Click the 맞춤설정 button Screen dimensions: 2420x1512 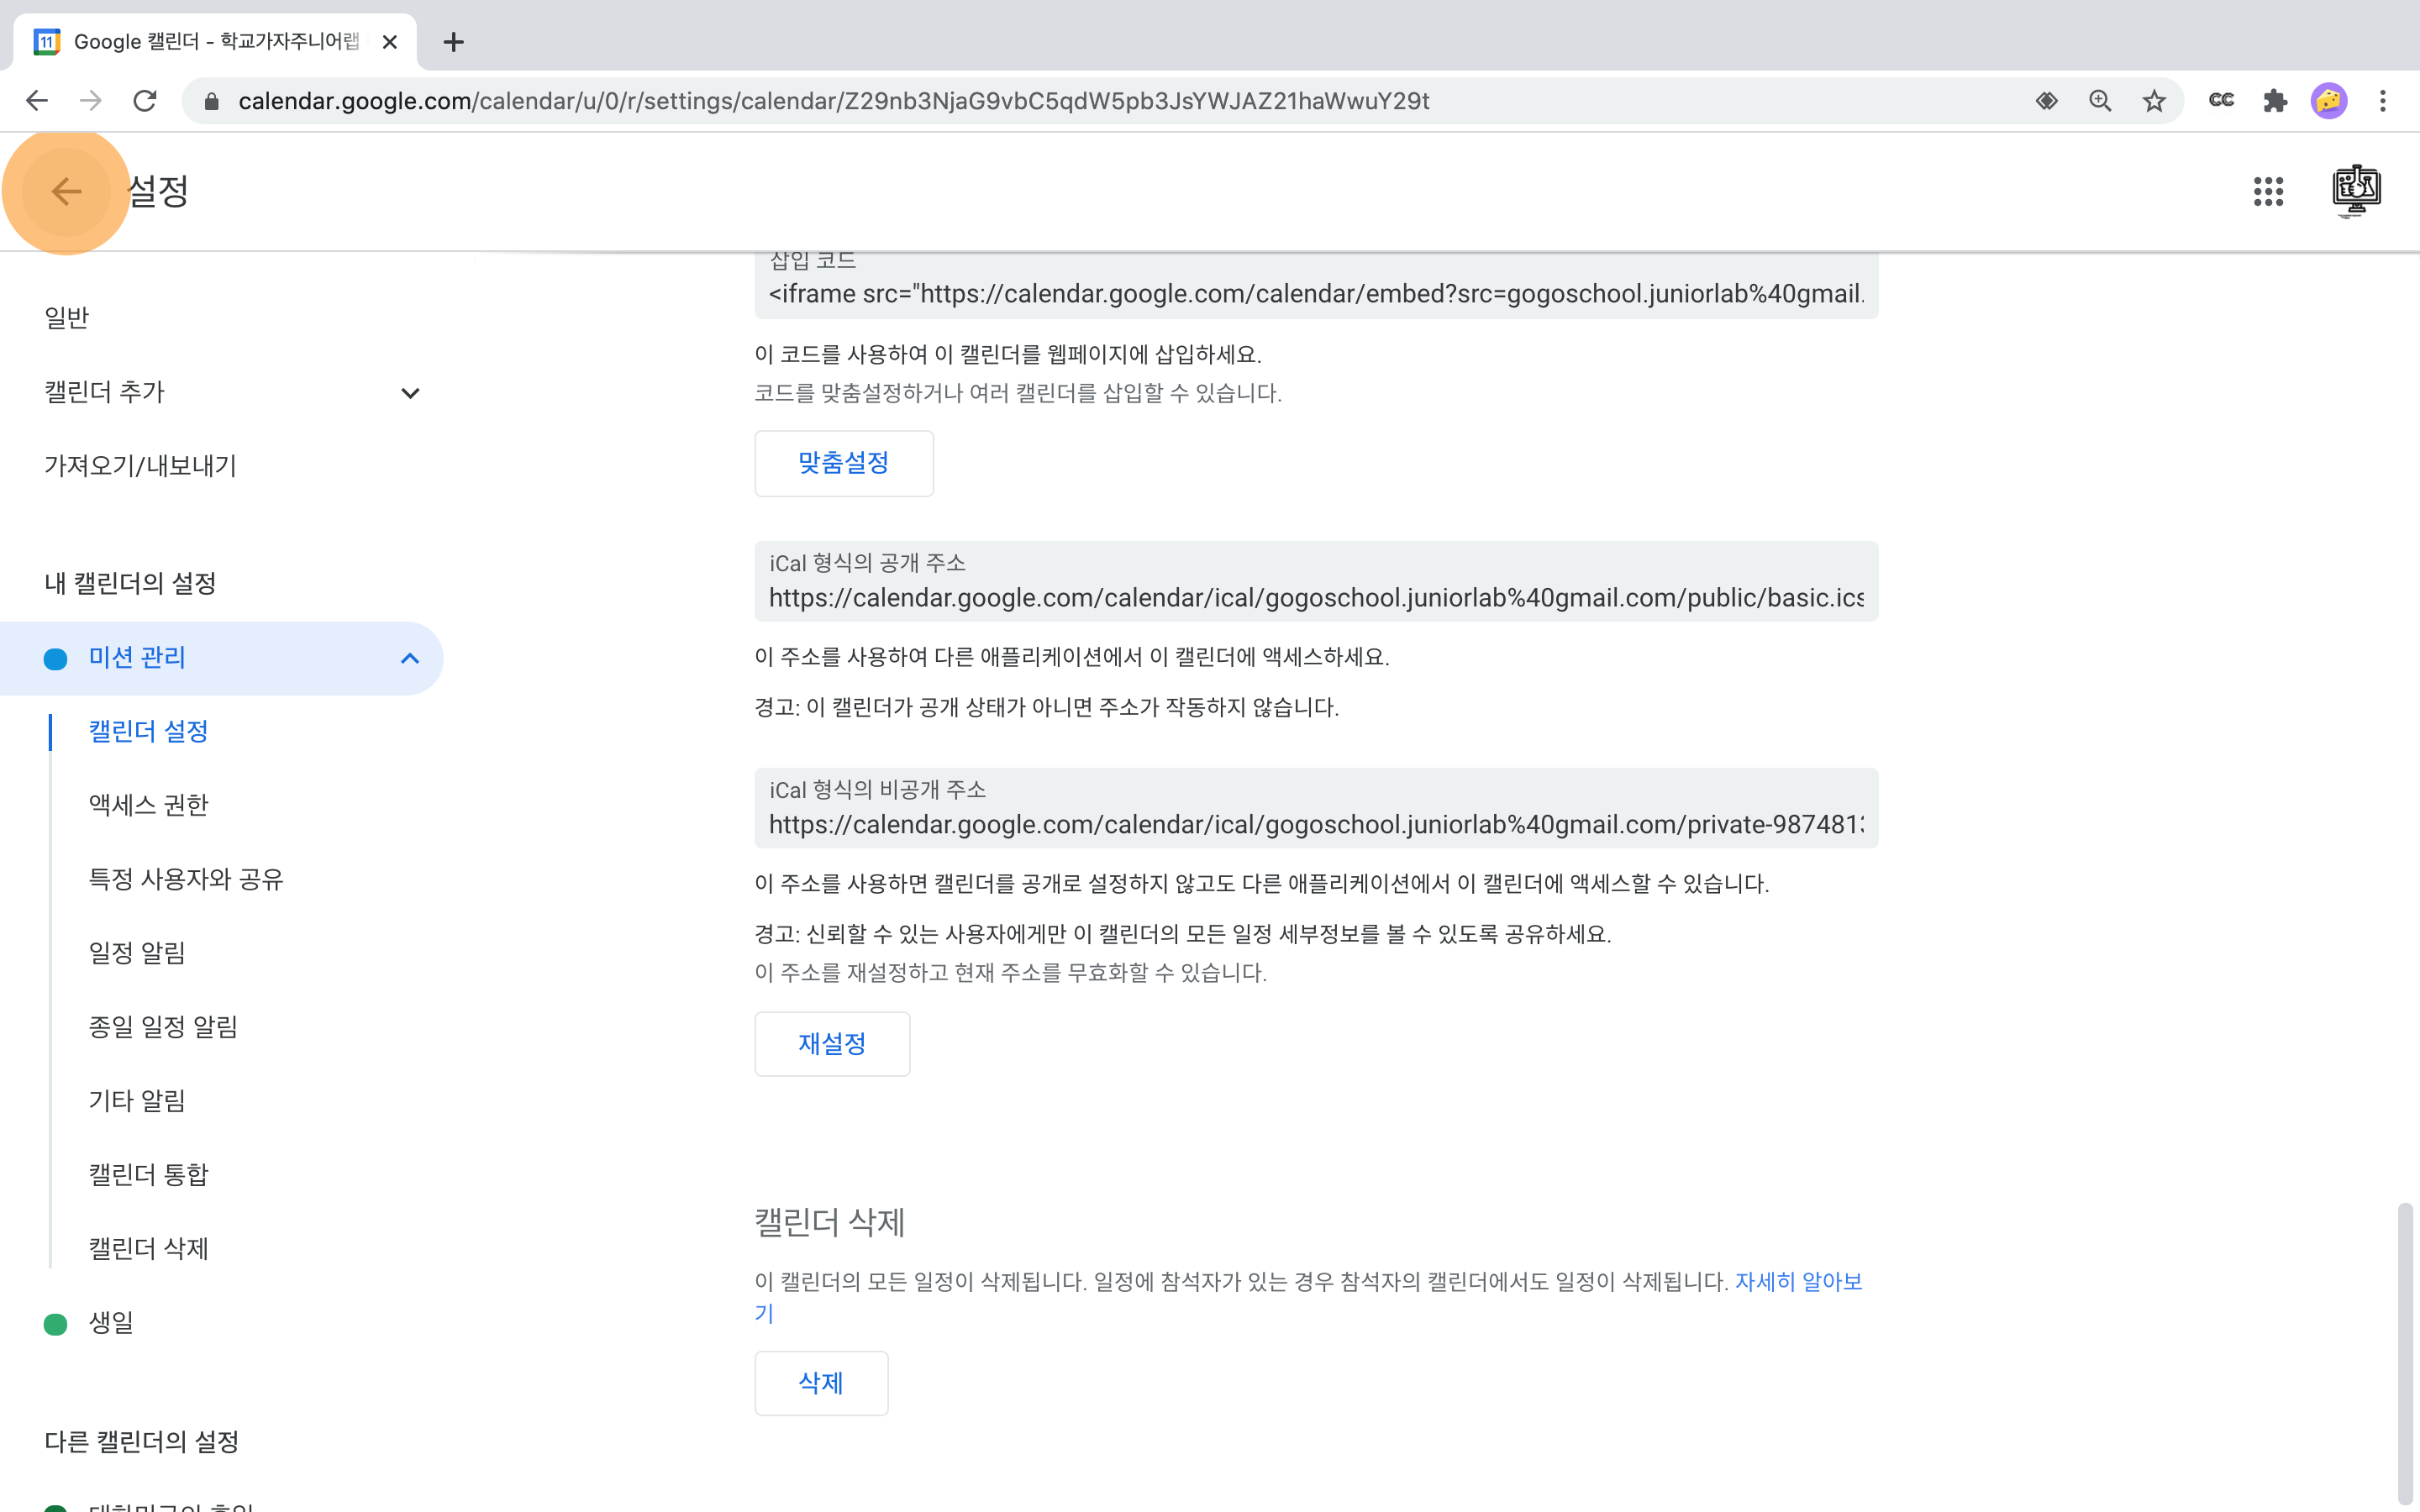point(843,463)
